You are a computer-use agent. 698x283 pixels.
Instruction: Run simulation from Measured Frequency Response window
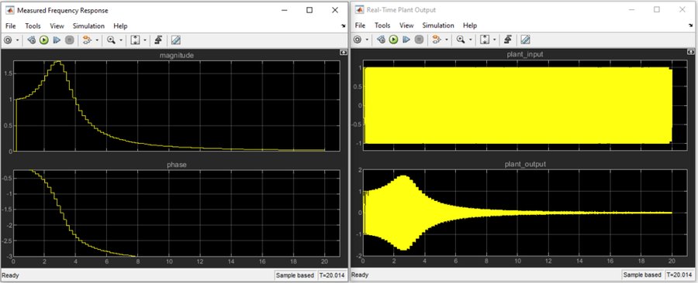tap(43, 40)
